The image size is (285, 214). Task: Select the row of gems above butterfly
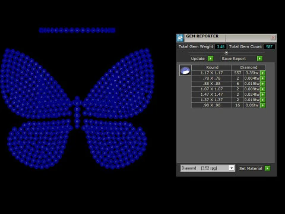(x=77, y=30)
